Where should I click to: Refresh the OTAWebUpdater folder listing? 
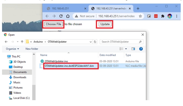coord(95,42)
